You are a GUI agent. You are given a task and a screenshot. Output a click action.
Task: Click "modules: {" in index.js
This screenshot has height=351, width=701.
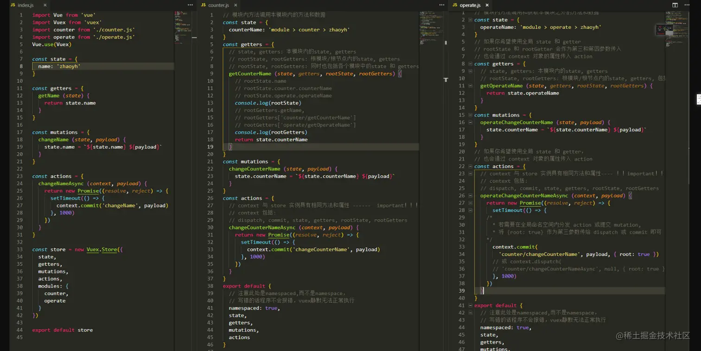coord(53,286)
